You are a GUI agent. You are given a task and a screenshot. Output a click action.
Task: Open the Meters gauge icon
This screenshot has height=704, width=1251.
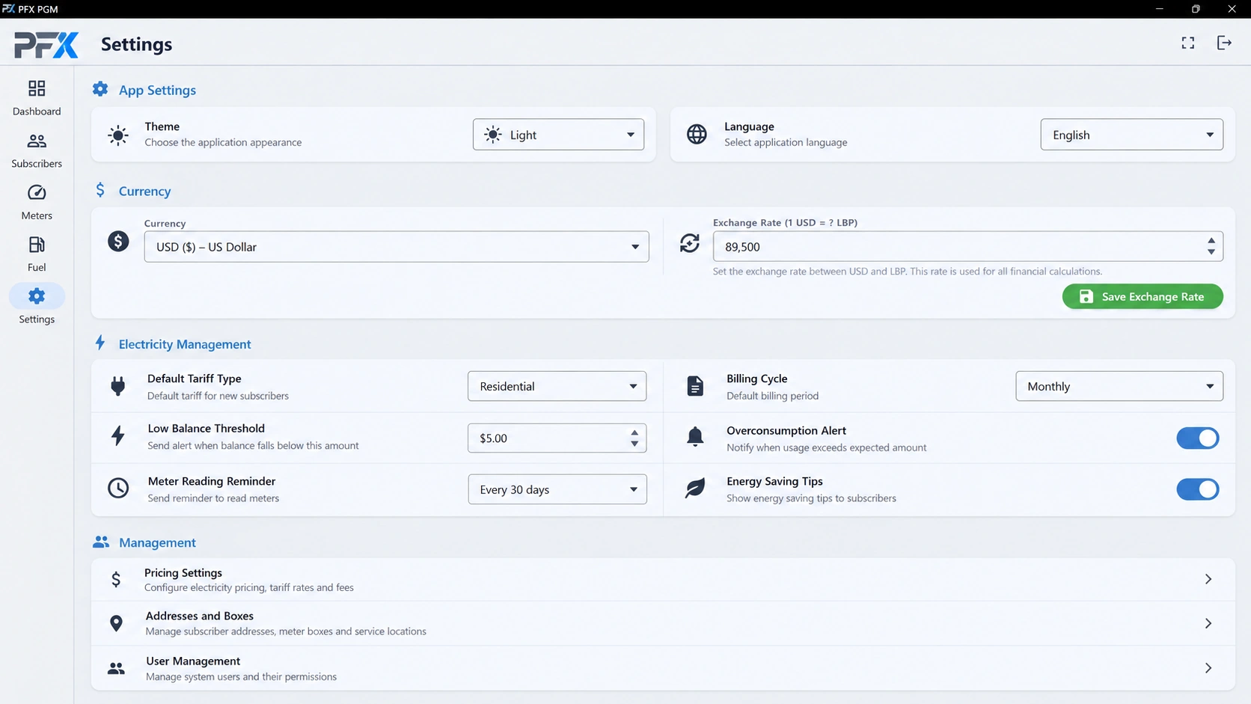(x=37, y=192)
